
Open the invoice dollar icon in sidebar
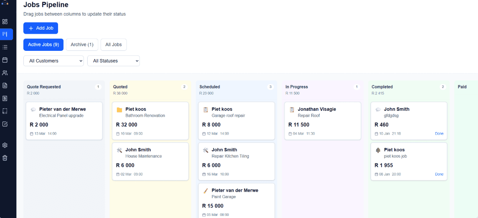tap(5, 98)
